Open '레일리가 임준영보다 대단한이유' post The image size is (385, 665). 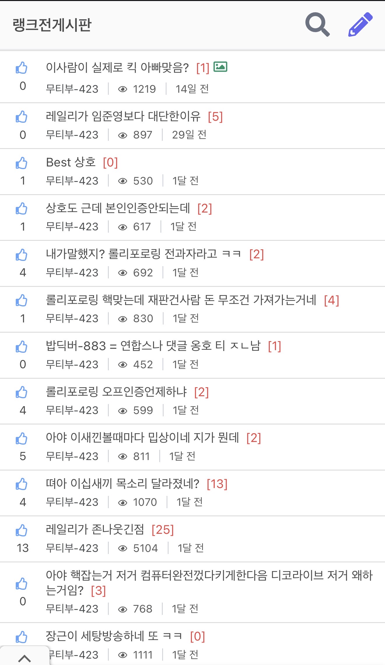(x=123, y=116)
